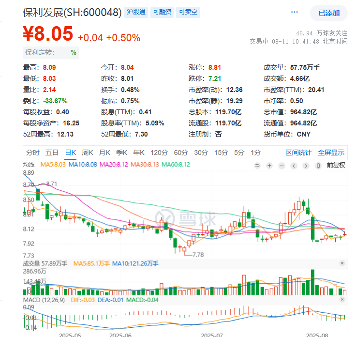Open the 区间统计 range statistics link
Viewport: 356px width, 337px height.
click(298, 153)
